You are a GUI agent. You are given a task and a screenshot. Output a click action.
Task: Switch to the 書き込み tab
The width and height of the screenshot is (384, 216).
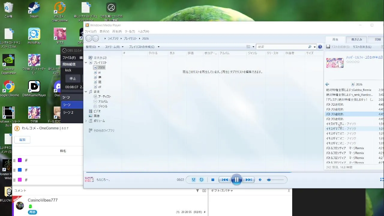click(357, 39)
